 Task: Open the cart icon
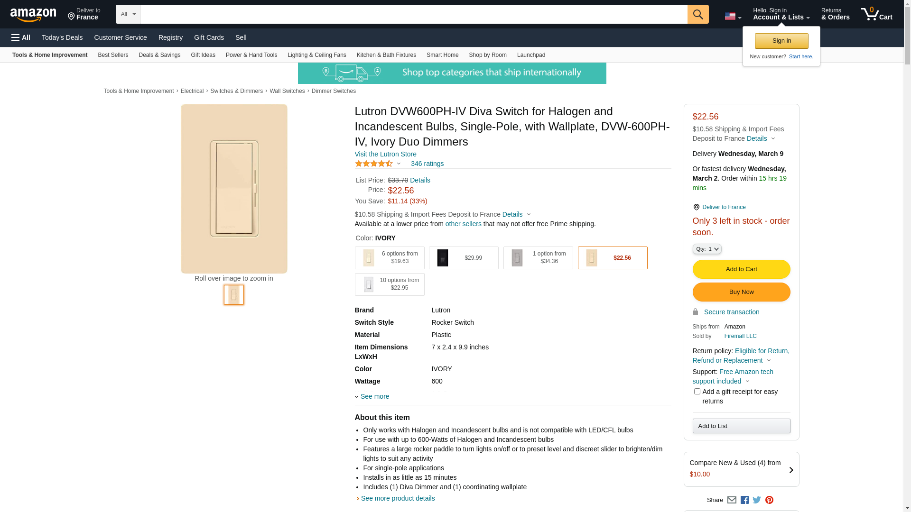point(876,14)
